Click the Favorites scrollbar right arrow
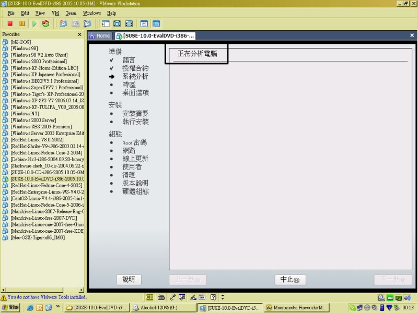 (x=82, y=290)
